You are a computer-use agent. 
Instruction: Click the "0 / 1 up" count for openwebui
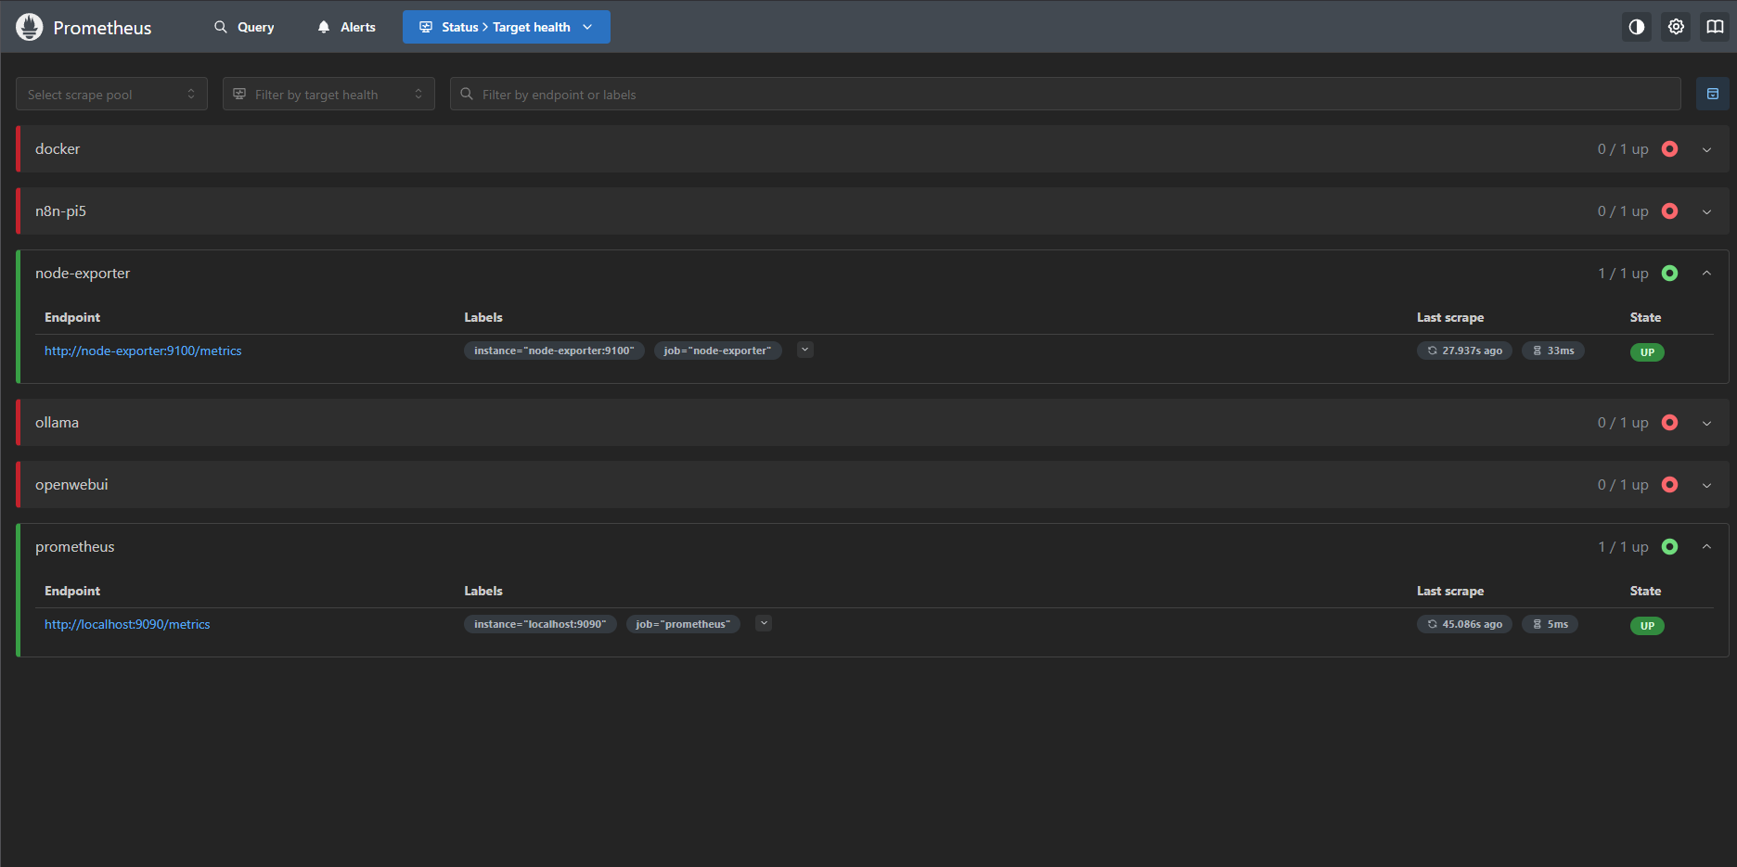coord(1623,485)
